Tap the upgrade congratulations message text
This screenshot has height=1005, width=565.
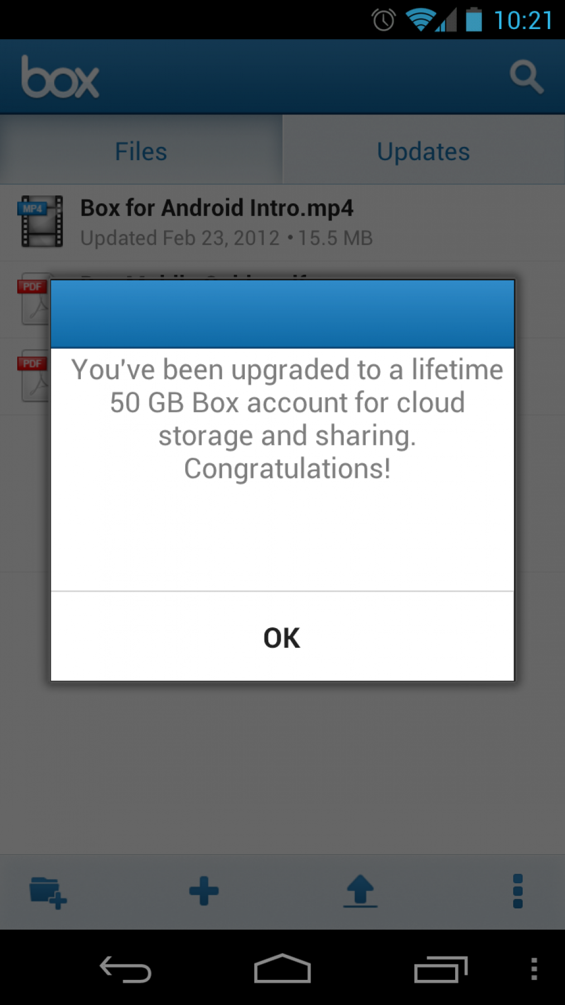click(x=287, y=419)
